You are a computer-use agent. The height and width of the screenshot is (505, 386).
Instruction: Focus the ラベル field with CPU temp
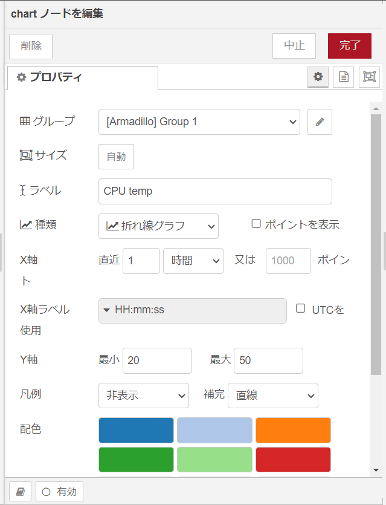tap(215, 191)
